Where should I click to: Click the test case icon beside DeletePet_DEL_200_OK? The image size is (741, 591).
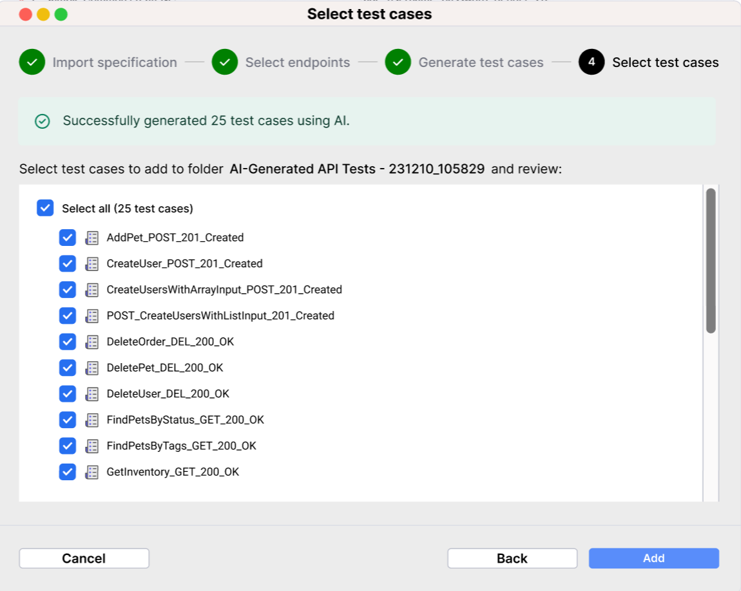point(91,368)
